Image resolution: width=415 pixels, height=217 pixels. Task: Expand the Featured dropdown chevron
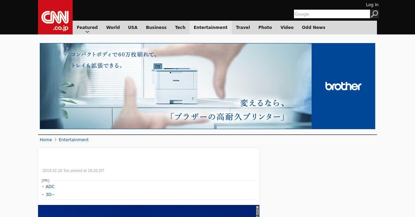point(87,32)
